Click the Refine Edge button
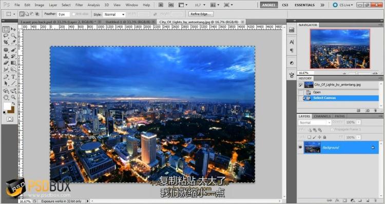Image resolution: width=385 pixels, height=204 pixels. click(x=201, y=14)
